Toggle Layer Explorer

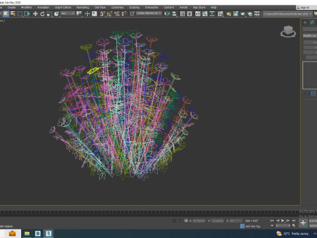(190, 14)
